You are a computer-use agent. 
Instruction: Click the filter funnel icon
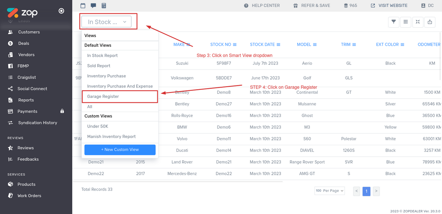tap(393, 22)
